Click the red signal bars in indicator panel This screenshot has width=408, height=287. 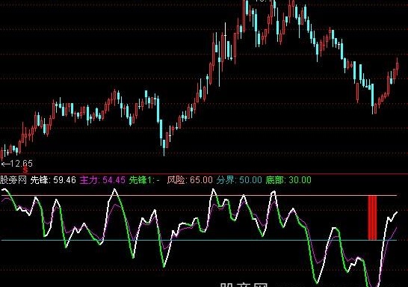tap(372, 217)
